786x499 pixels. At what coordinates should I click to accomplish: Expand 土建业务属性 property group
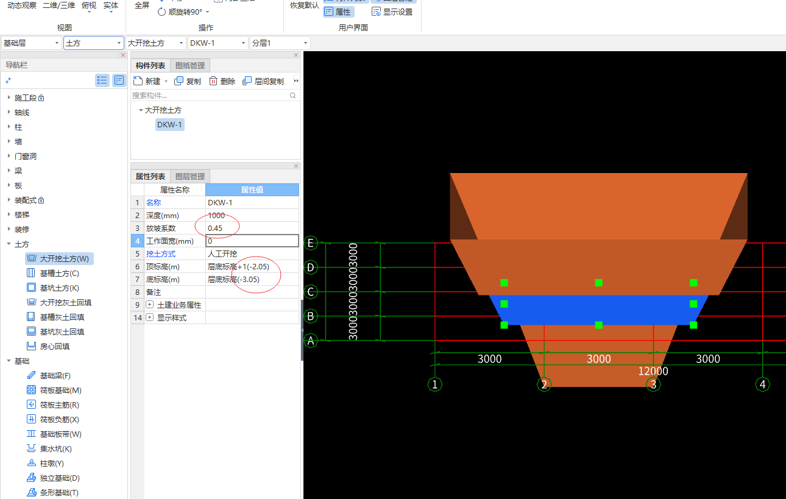click(x=150, y=305)
